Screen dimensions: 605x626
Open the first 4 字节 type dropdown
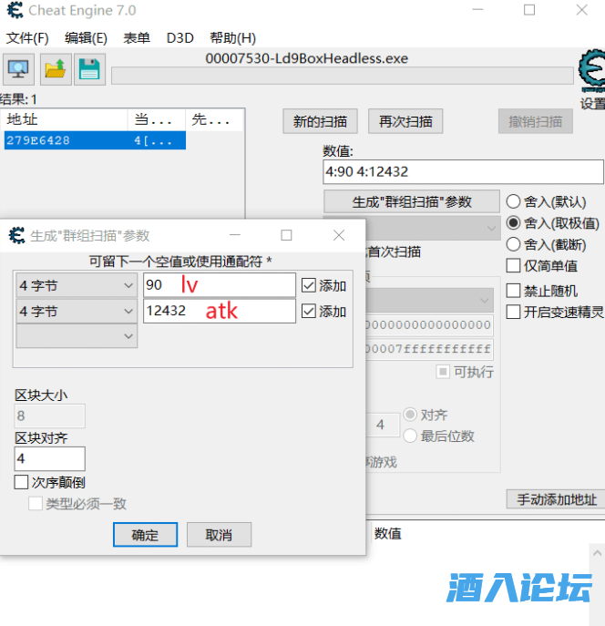[x=77, y=285]
